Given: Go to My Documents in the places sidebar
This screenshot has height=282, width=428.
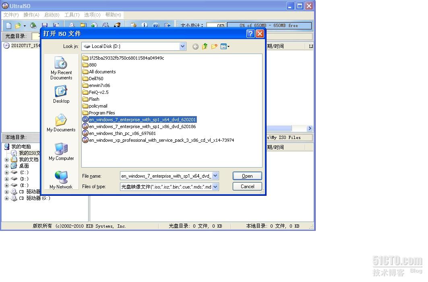Looking at the screenshot, I should 61,123.
